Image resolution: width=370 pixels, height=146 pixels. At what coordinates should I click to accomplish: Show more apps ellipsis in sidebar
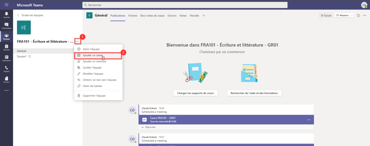pos(7,90)
